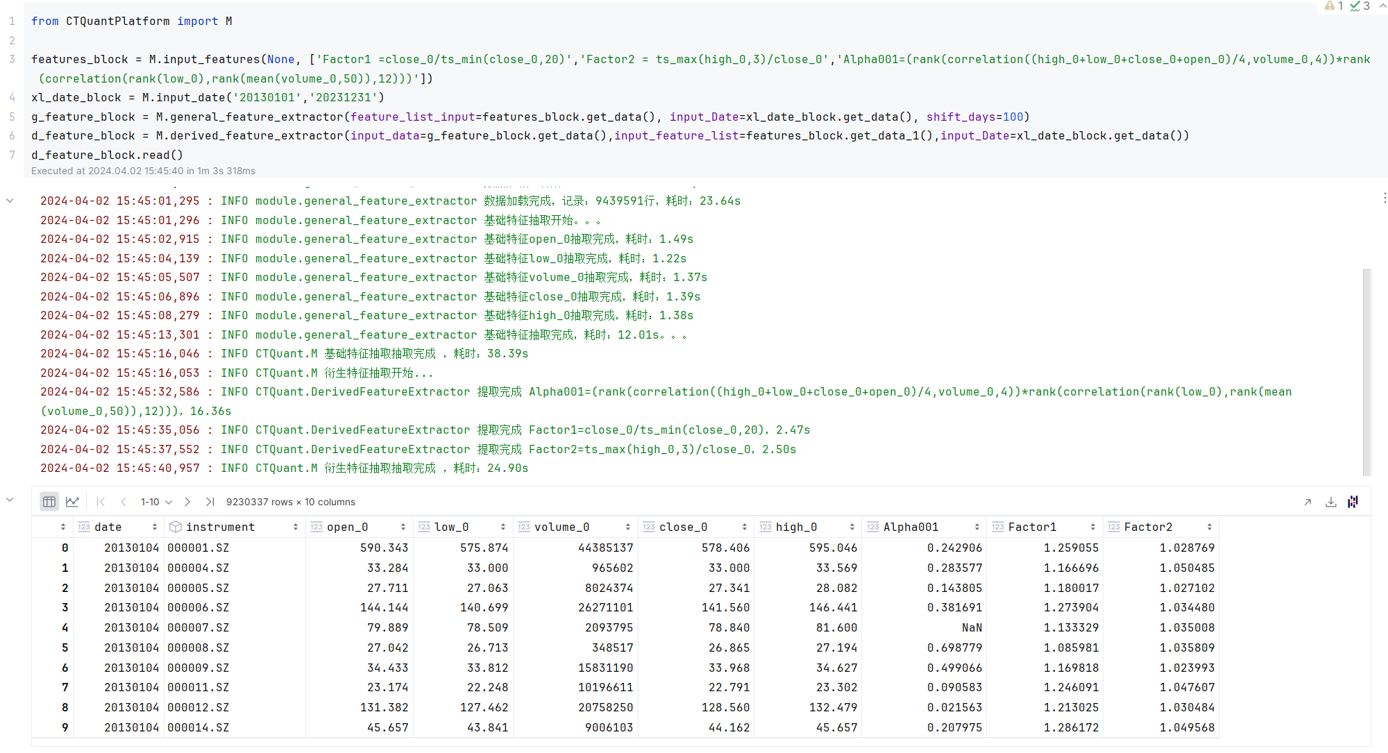Collapse the dataframe output section
The image size is (1388, 753).
tap(10, 500)
